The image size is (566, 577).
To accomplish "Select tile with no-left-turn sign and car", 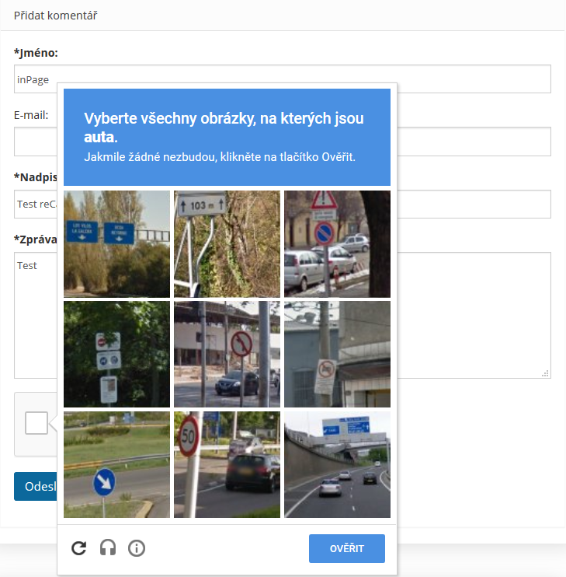I will coord(227,354).
